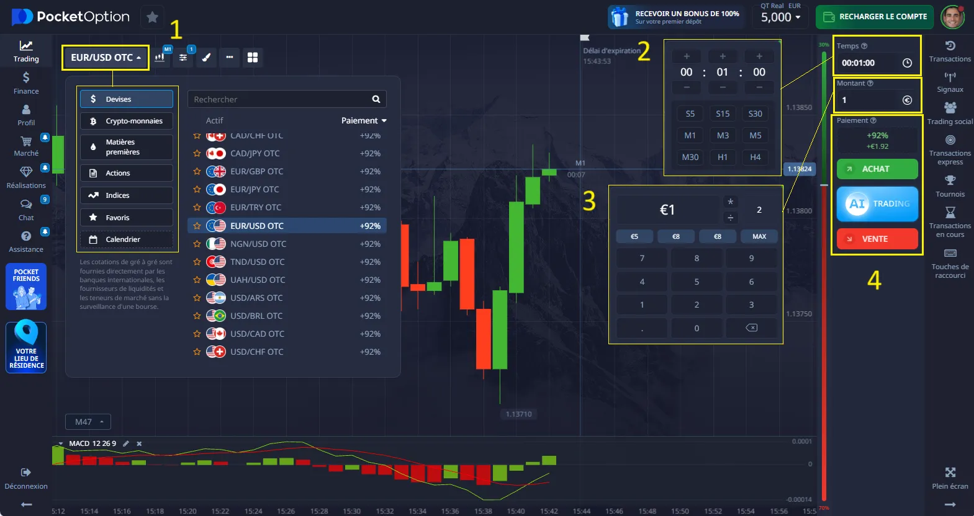Click the Rechercher asset search field
The width and height of the screenshot is (974, 516).
[x=287, y=99]
